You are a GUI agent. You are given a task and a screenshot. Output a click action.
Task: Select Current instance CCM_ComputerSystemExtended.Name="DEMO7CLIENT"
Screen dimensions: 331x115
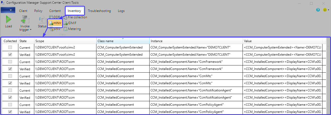click(196, 47)
